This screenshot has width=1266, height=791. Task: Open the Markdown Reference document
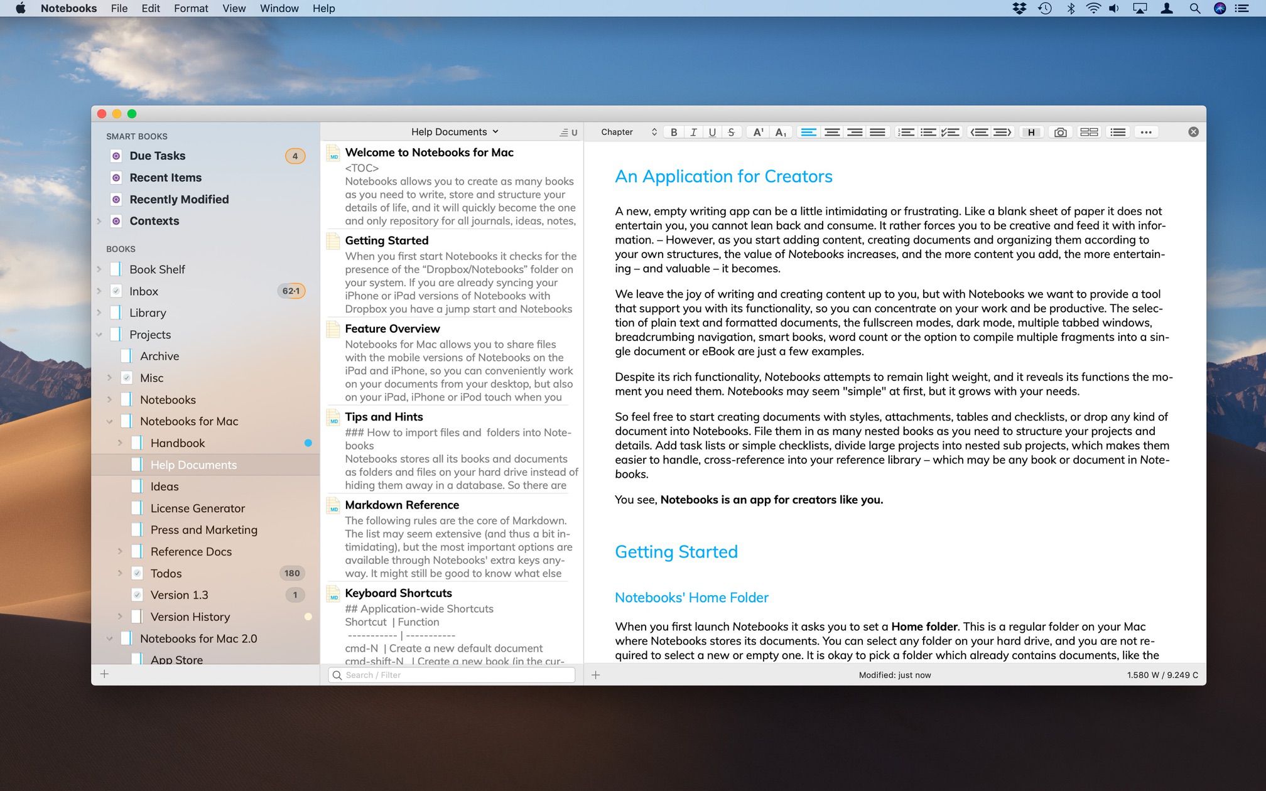[452, 538]
